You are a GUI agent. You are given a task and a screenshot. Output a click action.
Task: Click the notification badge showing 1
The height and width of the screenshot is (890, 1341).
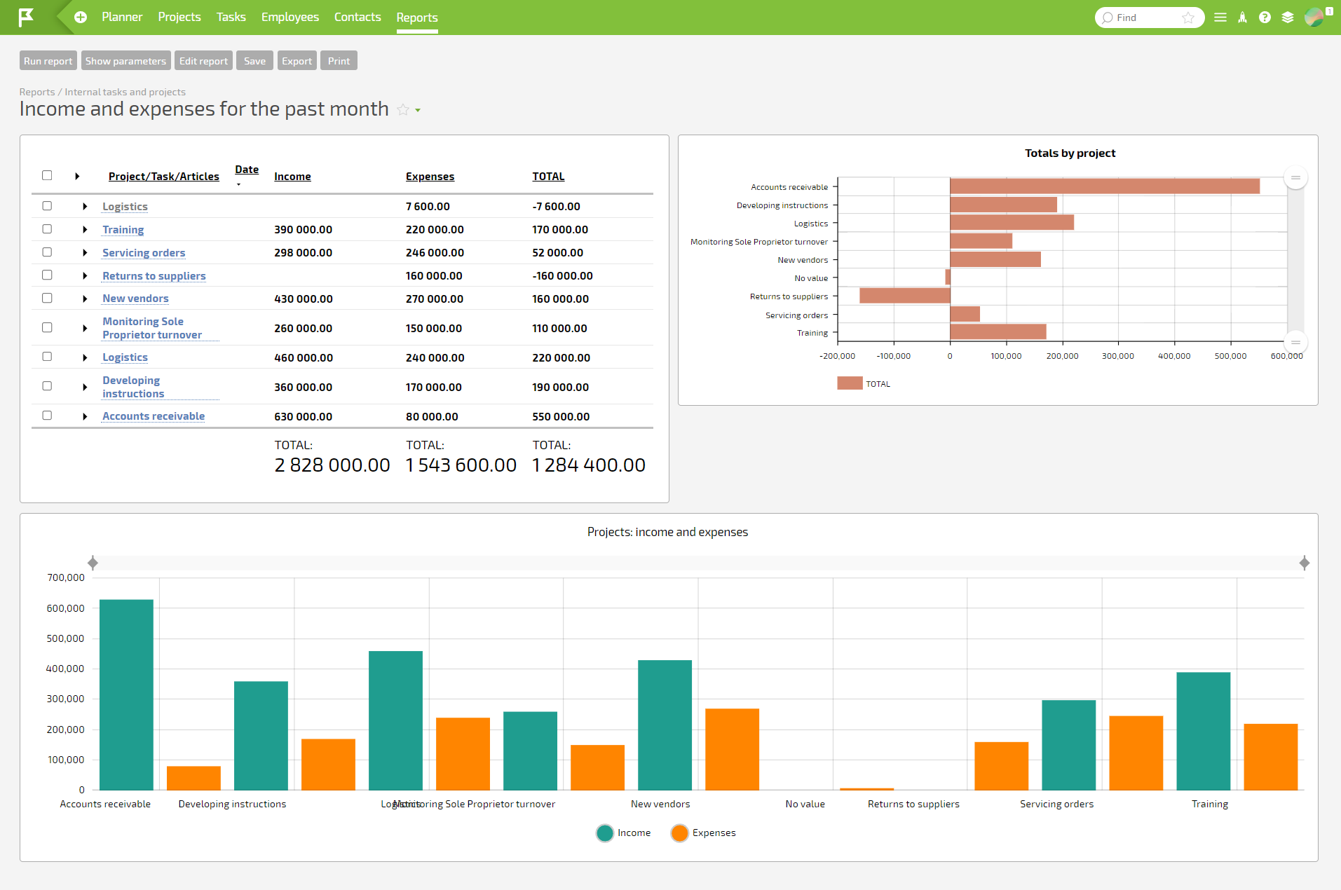click(x=1329, y=11)
